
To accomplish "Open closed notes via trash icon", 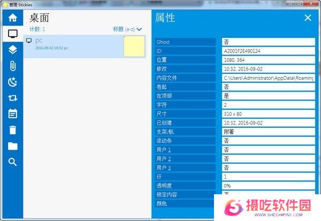I will (x=13, y=130).
